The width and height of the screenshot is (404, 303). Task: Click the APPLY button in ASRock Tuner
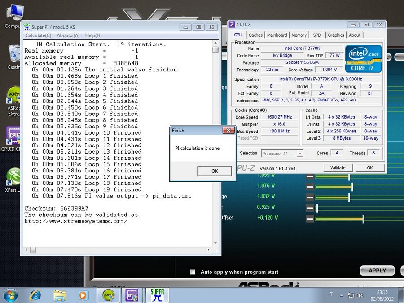click(x=377, y=271)
